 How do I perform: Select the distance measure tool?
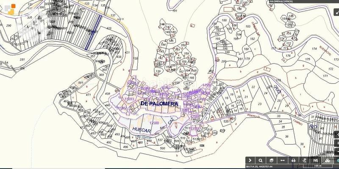(x=283, y=161)
